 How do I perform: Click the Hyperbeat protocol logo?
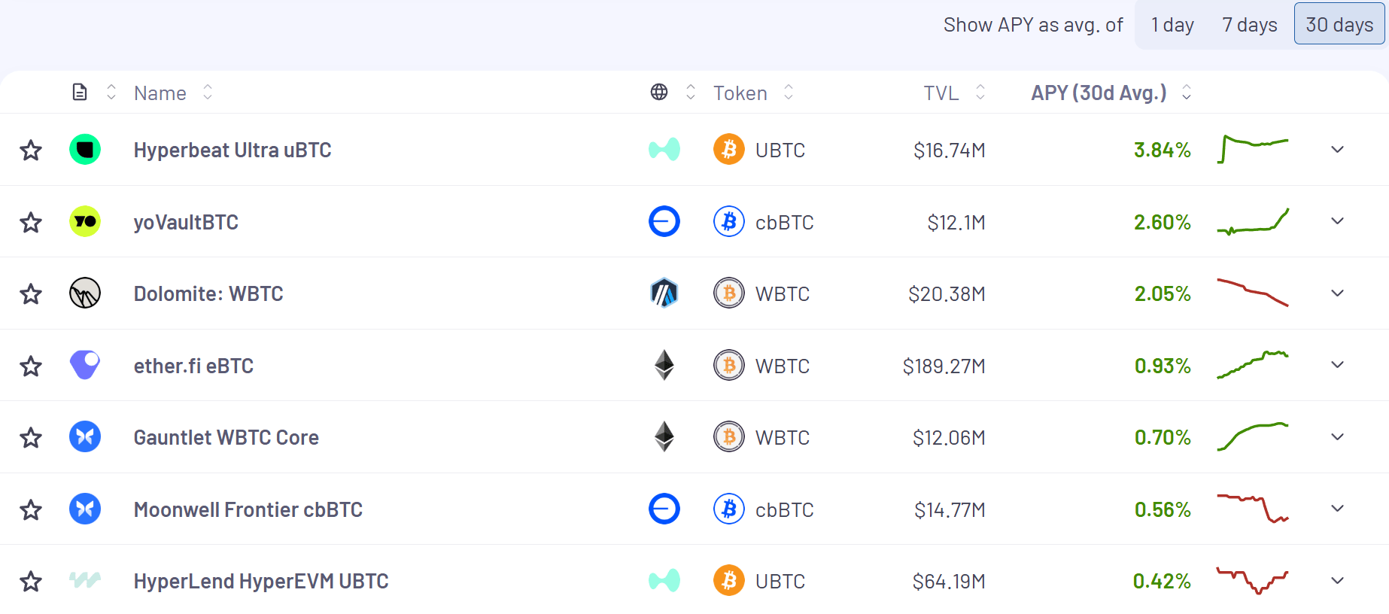[85, 149]
